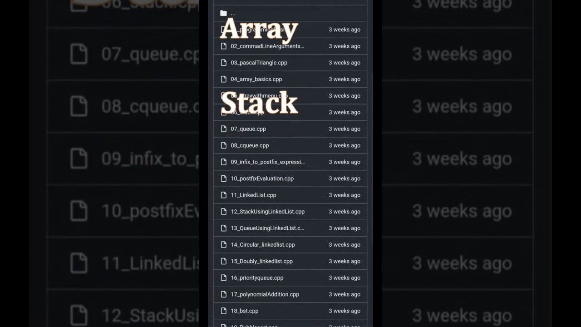Click the 07_queue.cpp file name
Viewport: 581px width, 327px height.
[x=248, y=129]
